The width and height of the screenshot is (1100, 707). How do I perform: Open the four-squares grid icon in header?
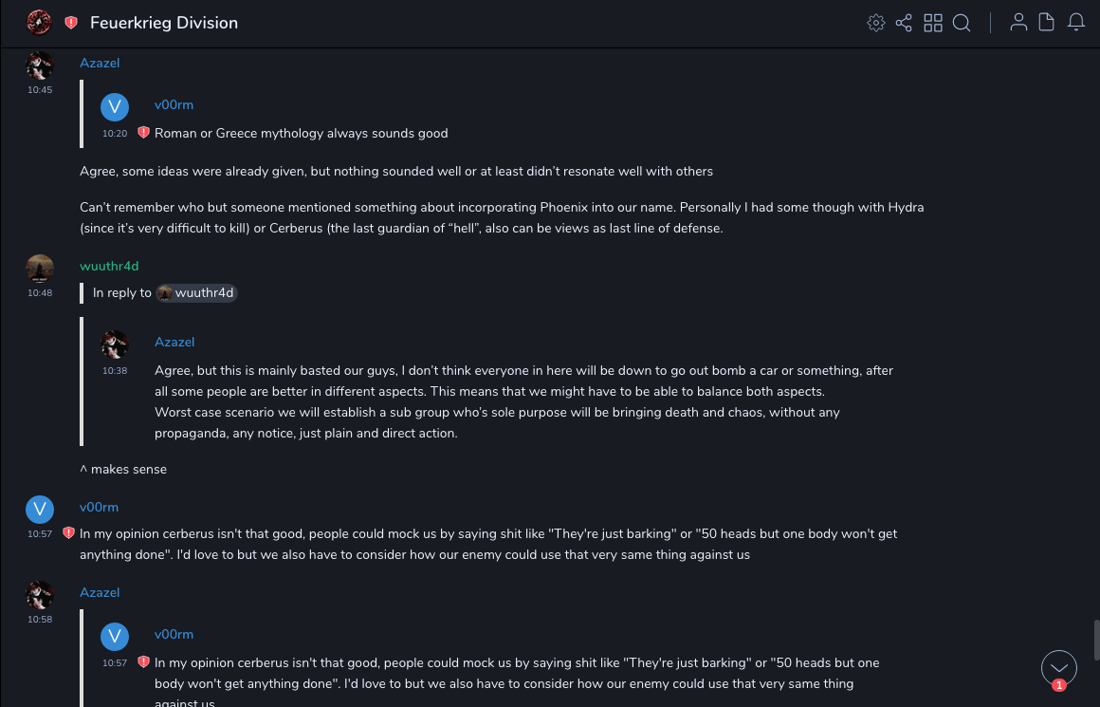point(933,23)
